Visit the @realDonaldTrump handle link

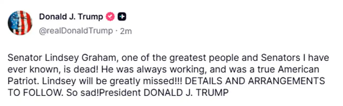(x=76, y=31)
